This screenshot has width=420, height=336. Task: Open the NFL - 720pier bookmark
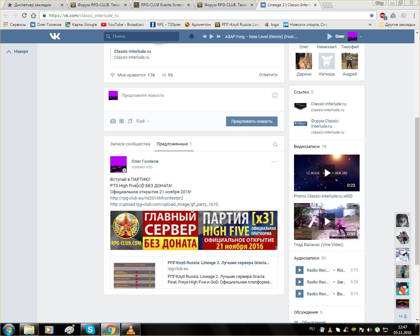click(165, 25)
